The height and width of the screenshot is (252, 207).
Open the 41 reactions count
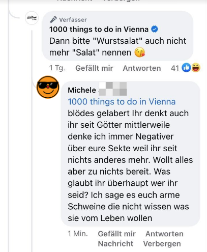pyautogui.click(x=175, y=68)
